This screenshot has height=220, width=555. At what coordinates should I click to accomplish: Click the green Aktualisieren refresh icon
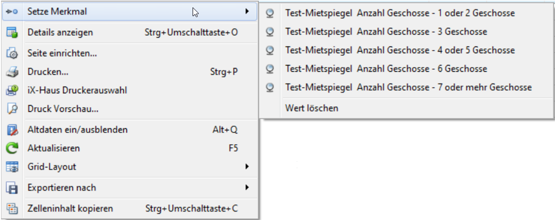point(12,148)
